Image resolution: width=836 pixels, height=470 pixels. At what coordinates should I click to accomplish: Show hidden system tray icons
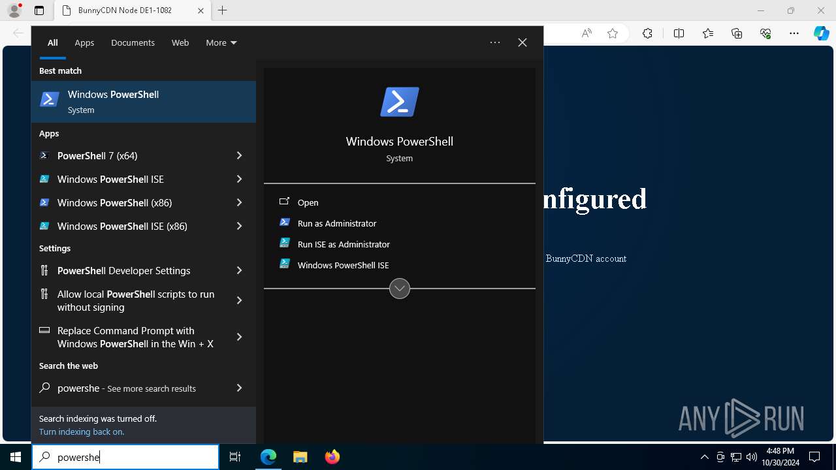704,457
